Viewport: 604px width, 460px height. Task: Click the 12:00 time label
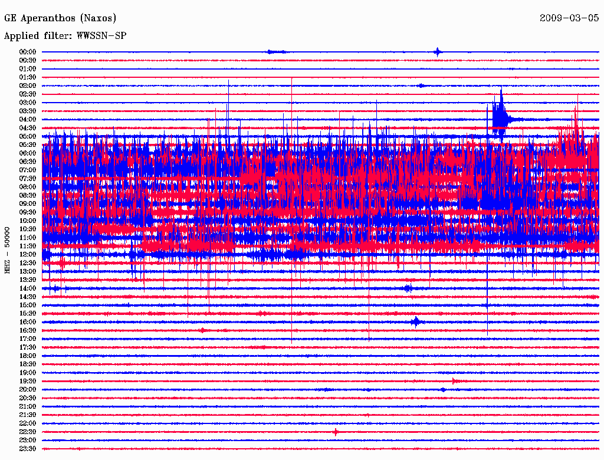pyautogui.click(x=28, y=255)
